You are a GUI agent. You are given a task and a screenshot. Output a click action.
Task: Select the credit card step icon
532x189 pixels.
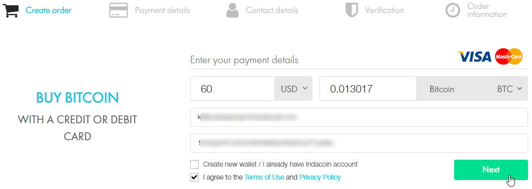118,10
